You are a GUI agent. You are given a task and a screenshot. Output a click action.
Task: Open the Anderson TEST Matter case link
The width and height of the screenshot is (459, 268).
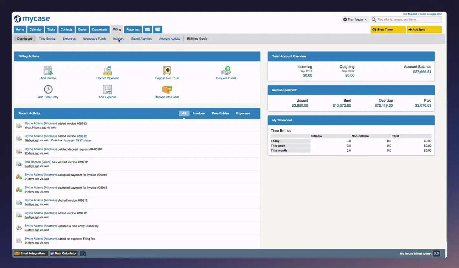[77, 140]
